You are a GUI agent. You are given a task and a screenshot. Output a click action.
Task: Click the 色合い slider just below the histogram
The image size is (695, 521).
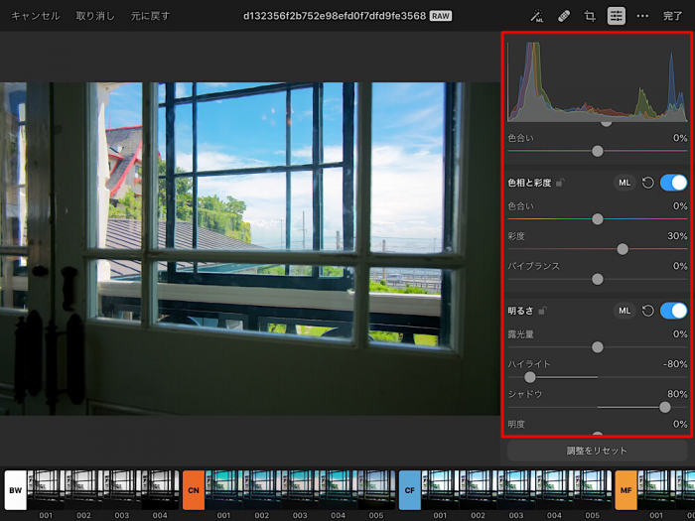(598, 151)
